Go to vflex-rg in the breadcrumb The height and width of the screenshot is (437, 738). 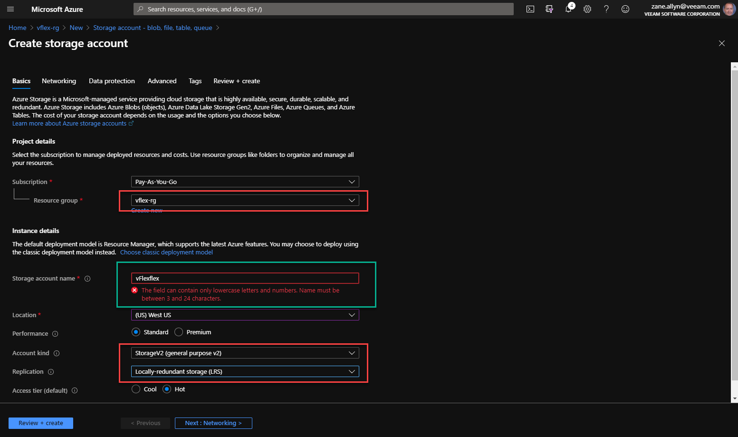pos(48,28)
